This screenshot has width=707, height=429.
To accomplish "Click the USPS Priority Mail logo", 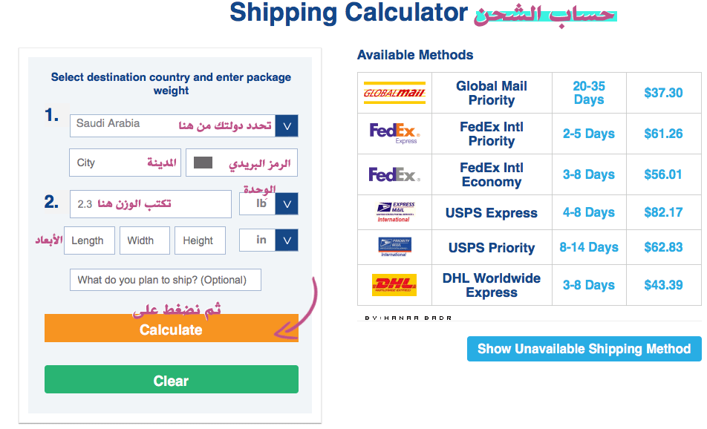I will click(394, 247).
